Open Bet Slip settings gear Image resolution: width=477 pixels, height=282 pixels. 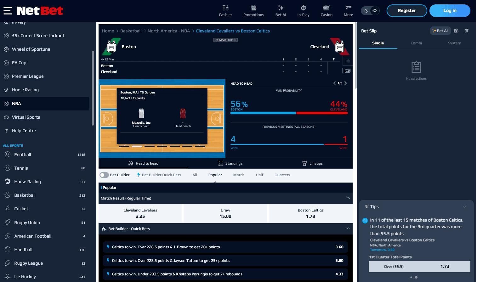click(456, 31)
